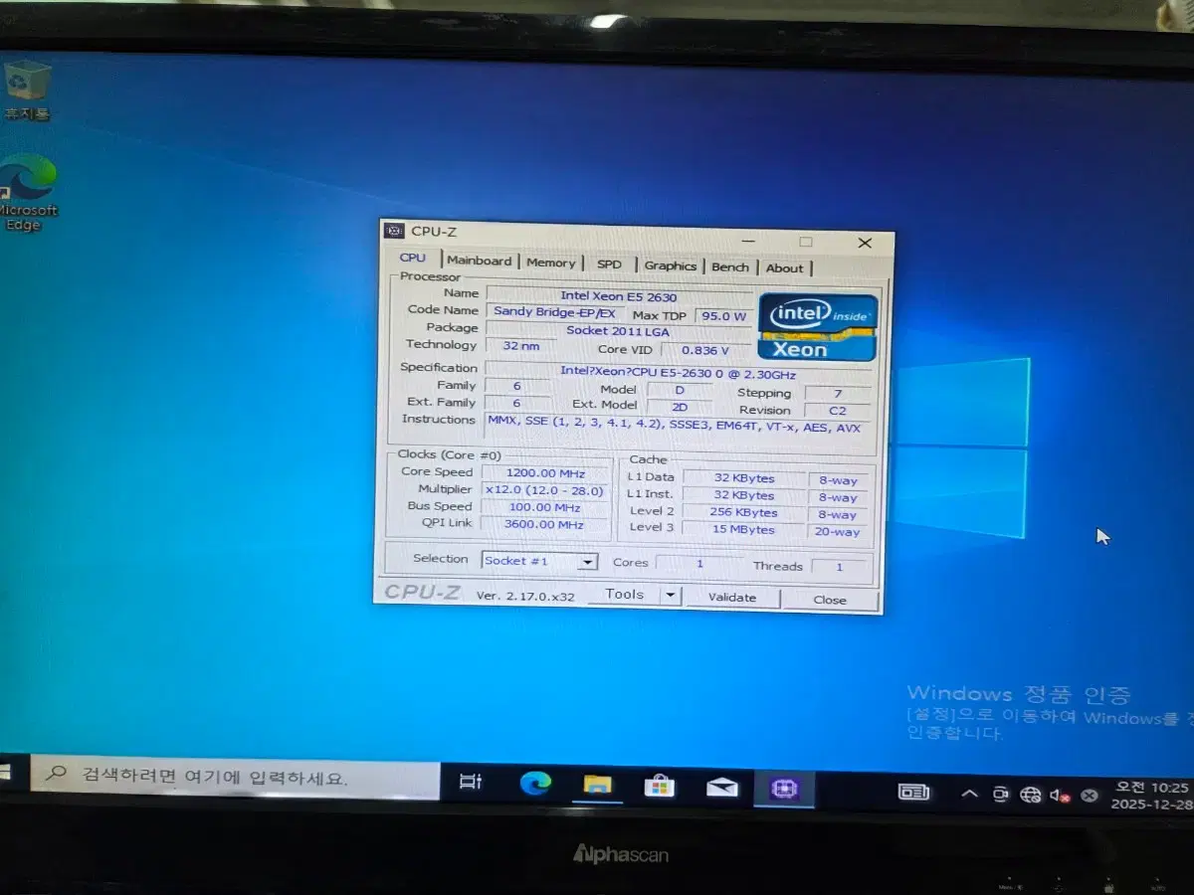1194x895 pixels.
Task: Click the muted volume tray icon
Action: [1059, 796]
